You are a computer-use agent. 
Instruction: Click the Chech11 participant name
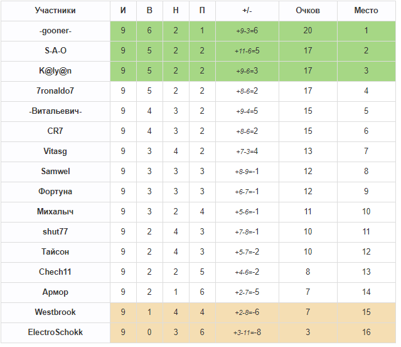coord(55,272)
